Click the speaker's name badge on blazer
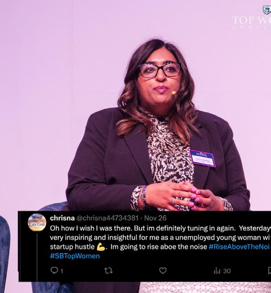The width and height of the screenshot is (271, 293). [203, 158]
